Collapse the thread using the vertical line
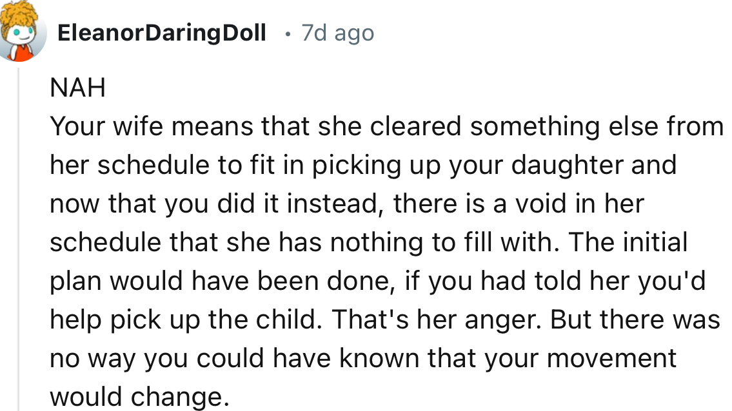732x411 pixels. click(x=19, y=238)
